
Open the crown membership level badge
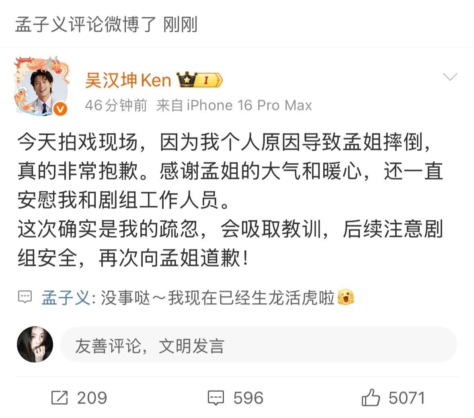coord(199,80)
